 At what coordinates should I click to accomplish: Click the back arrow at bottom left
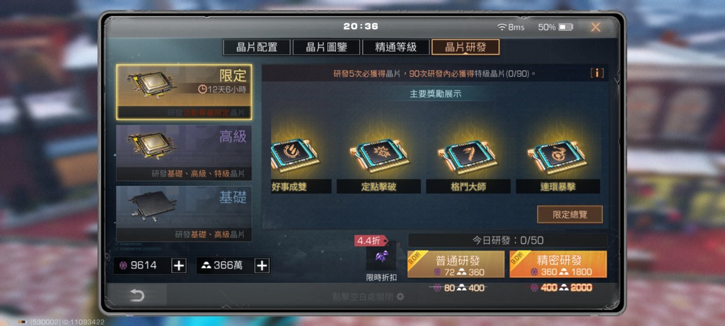click(x=137, y=295)
